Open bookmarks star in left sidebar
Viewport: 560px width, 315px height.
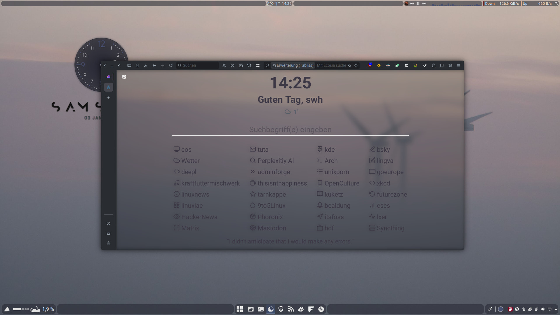108,233
